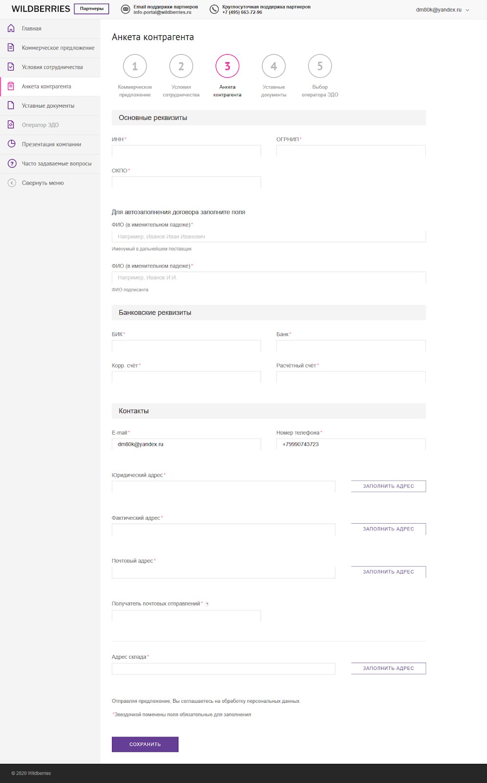This screenshot has width=487, height=783.
Task: Select step 1 Коммерческое предложение circle
Action: [x=135, y=66]
